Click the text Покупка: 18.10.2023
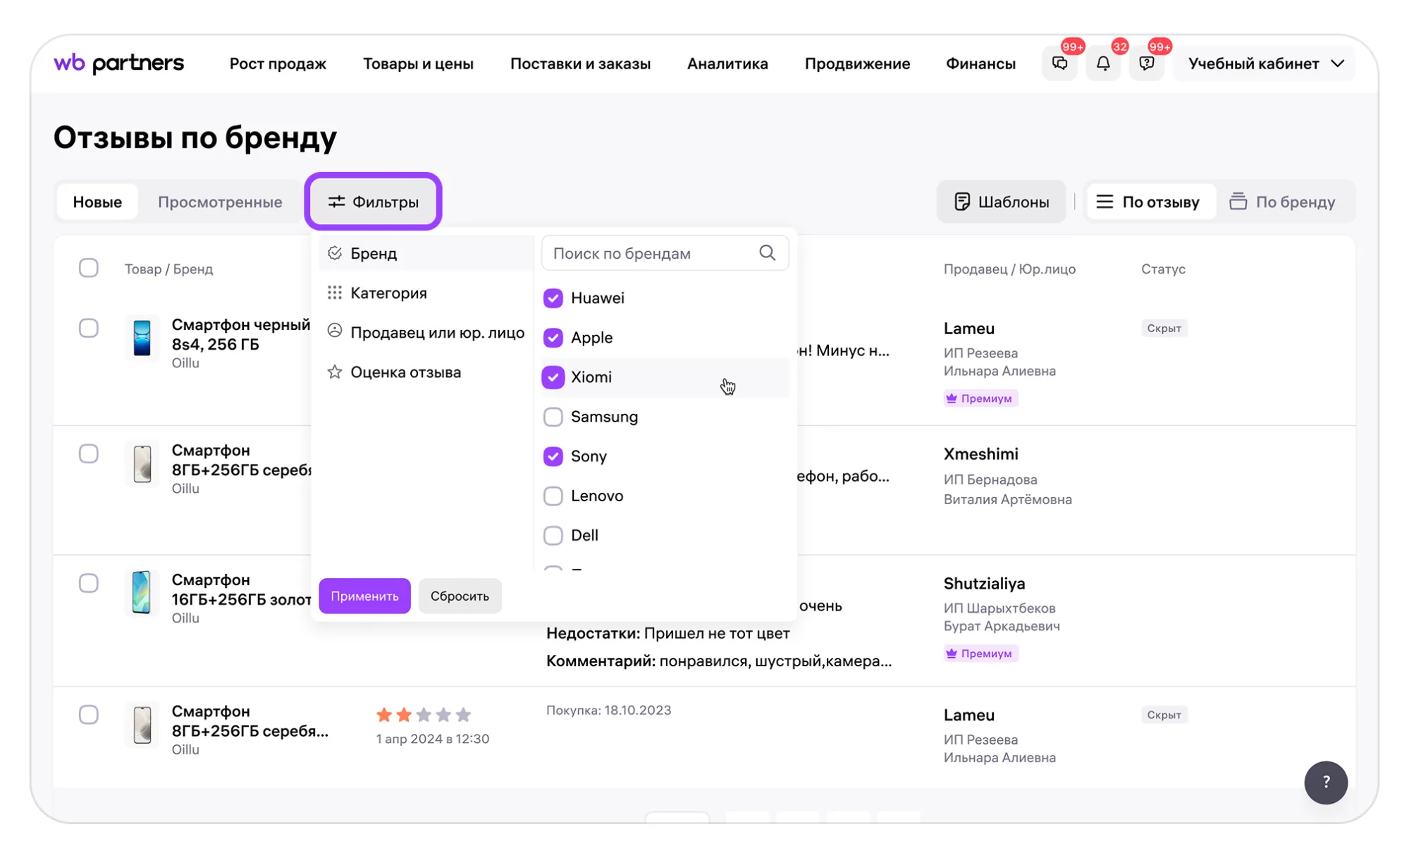Screen dimensions: 1409x858 coord(608,710)
